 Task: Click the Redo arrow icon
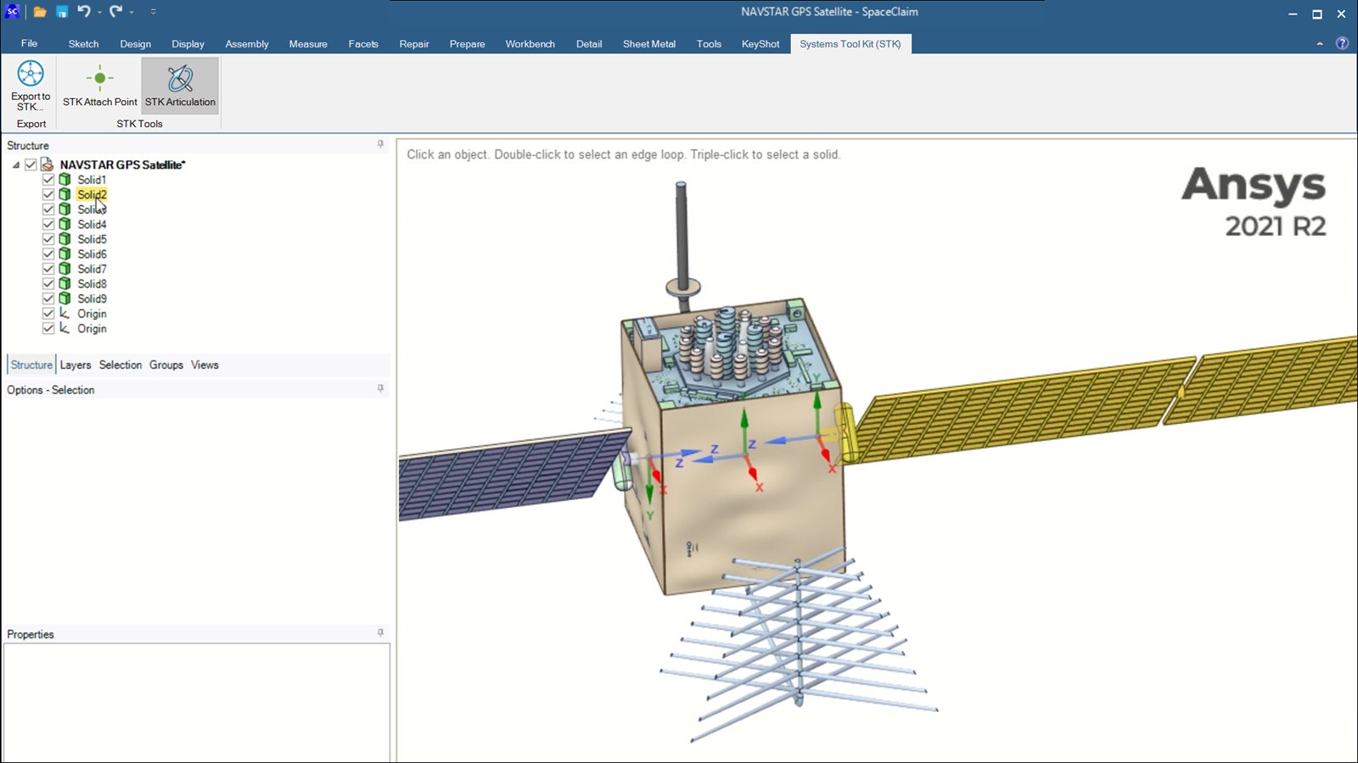[115, 12]
